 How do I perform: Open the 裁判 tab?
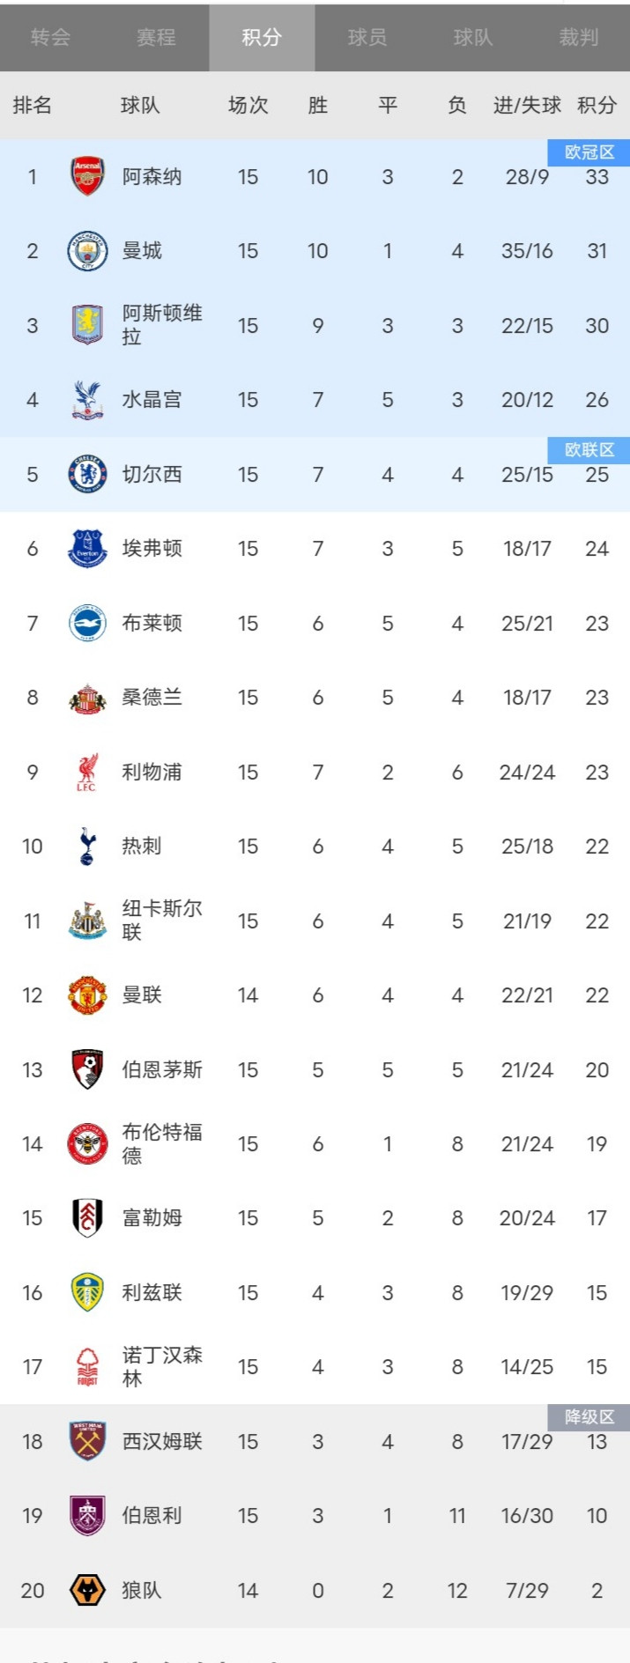click(578, 37)
